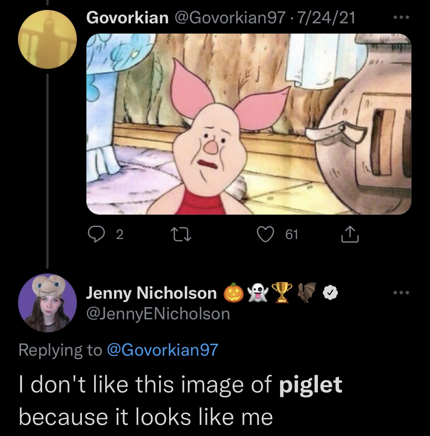This screenshot has width=430, height=436.
Task: Click the bold word piglet in the tweet
Action: (x=310, y=385)
